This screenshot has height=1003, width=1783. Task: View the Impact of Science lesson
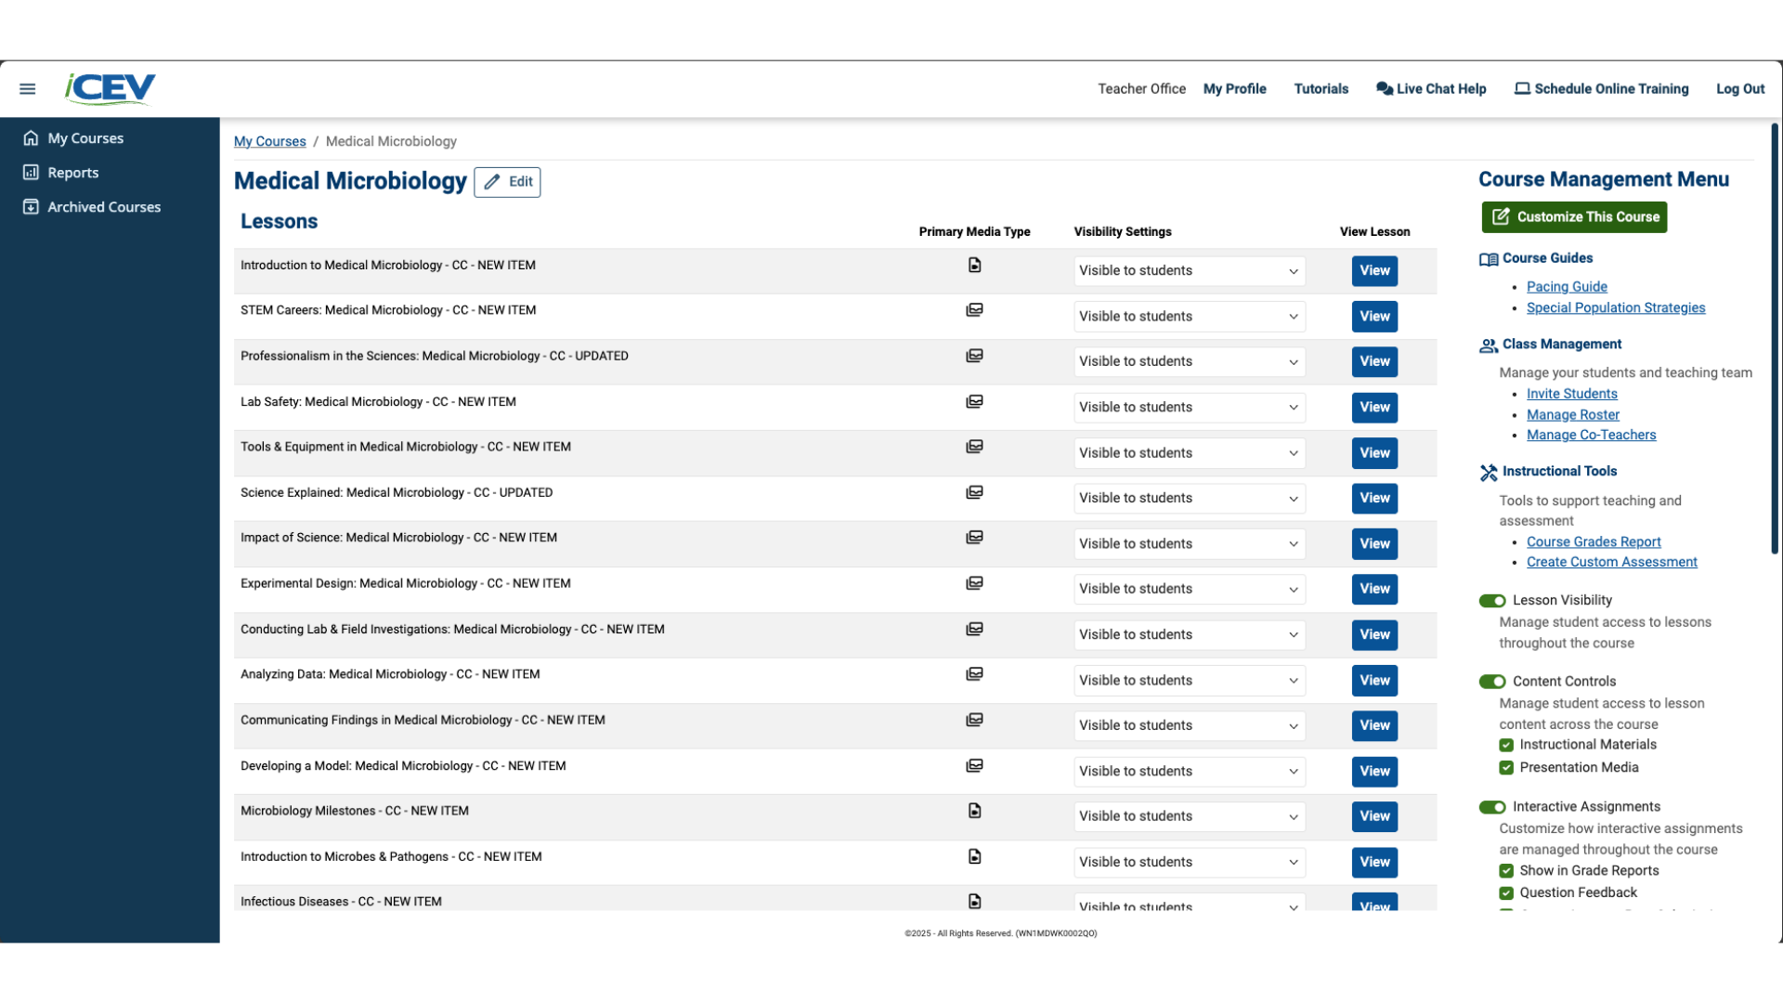1374,544
